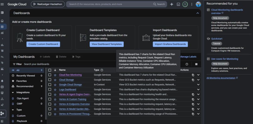
Task: Open the main navigation hamburger menu
Action: [x=2, y=4]
